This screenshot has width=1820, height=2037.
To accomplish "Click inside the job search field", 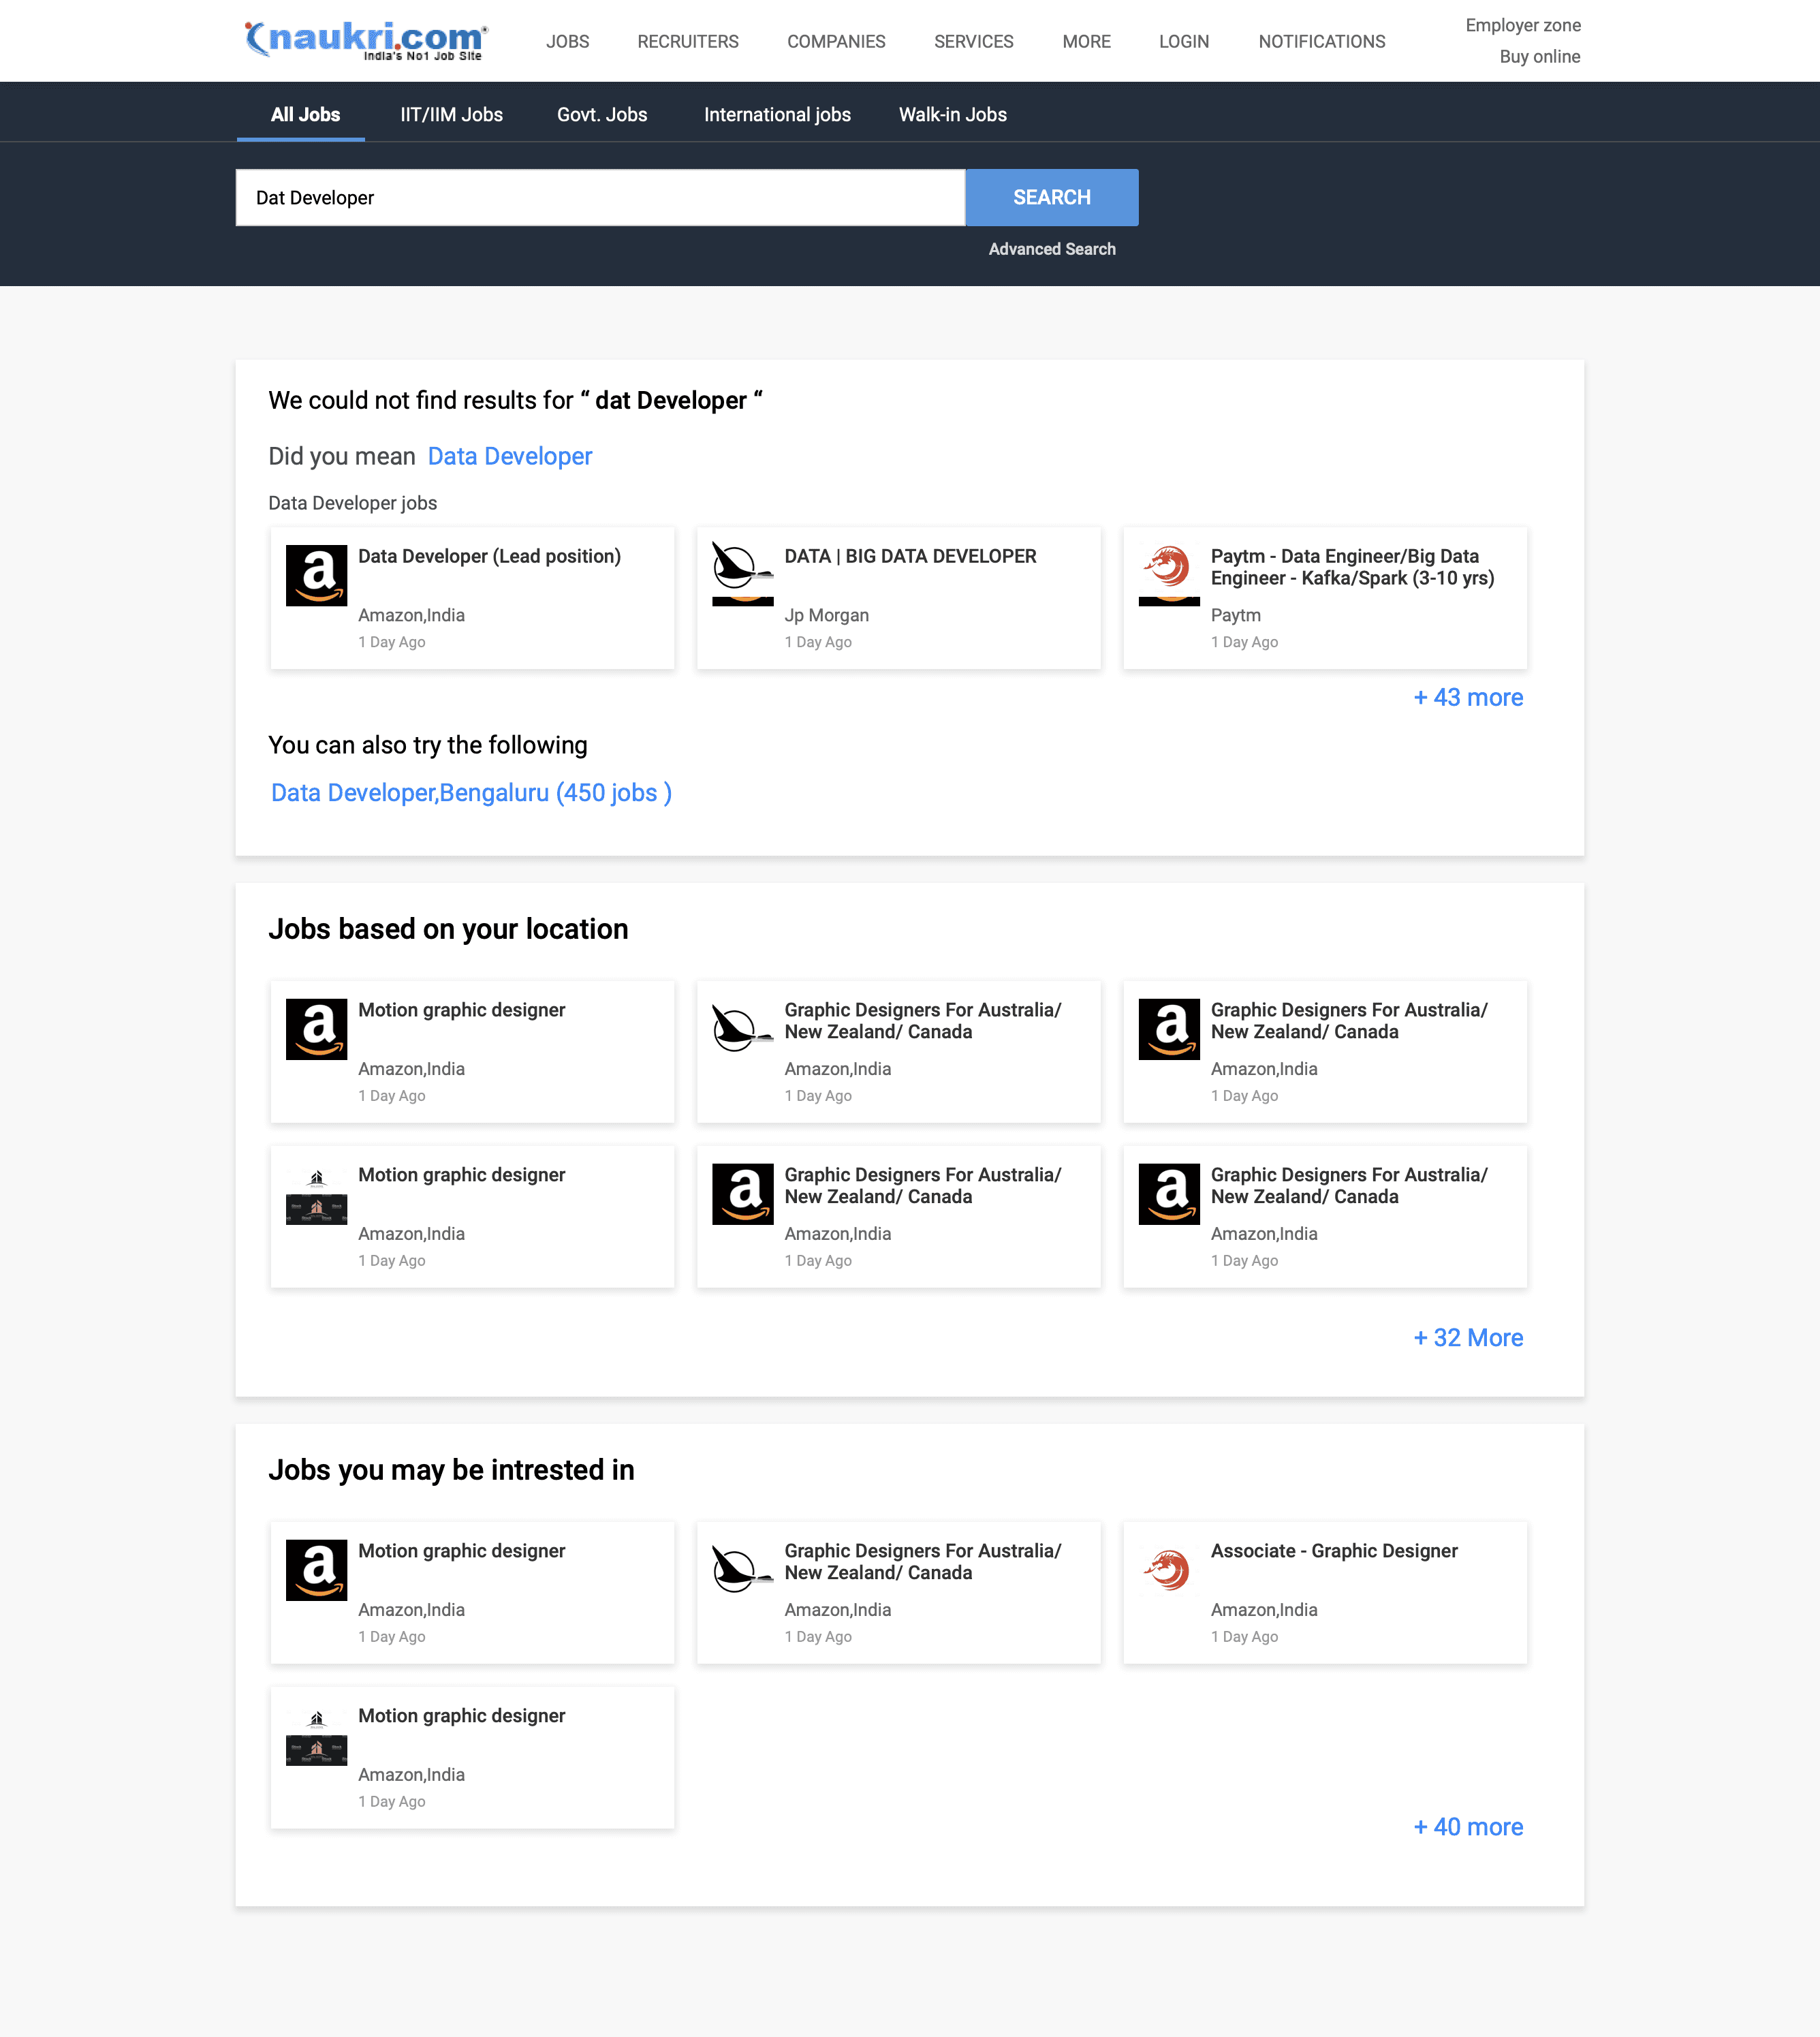I will 600,198.
